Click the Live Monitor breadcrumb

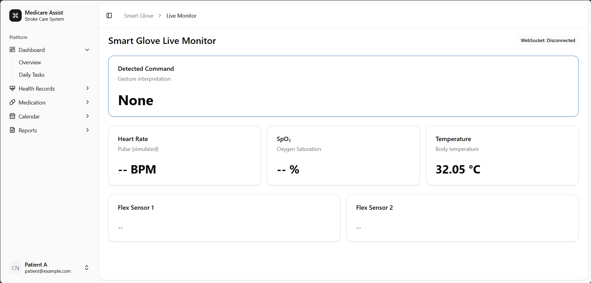click(x=181, y=16)
